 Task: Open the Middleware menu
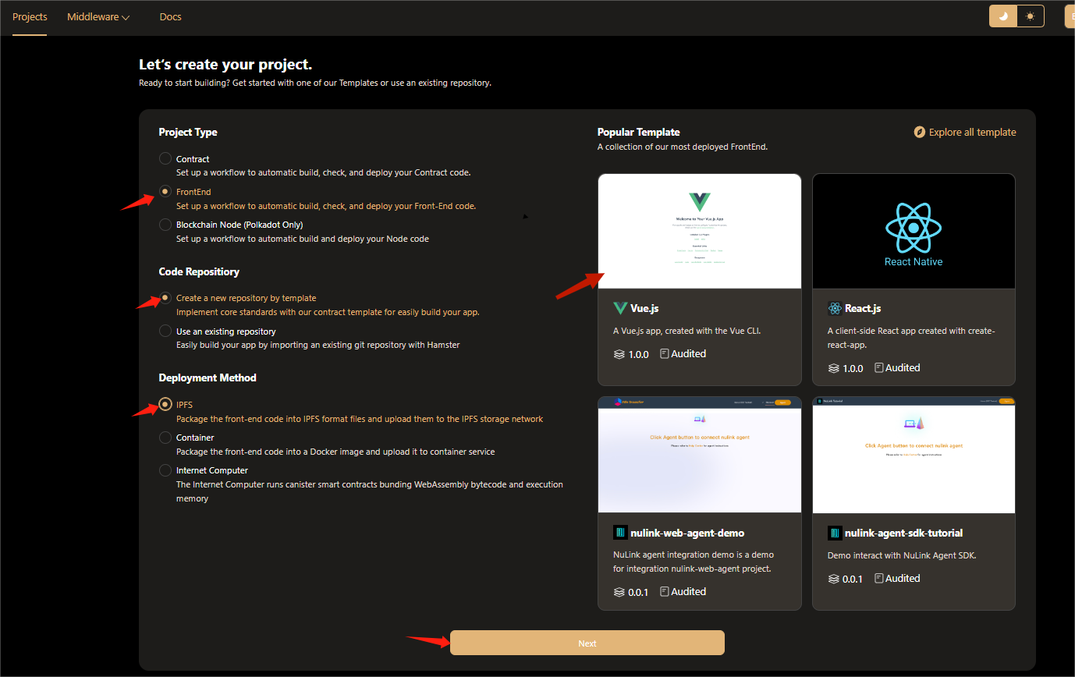click(x=98, y=16)
